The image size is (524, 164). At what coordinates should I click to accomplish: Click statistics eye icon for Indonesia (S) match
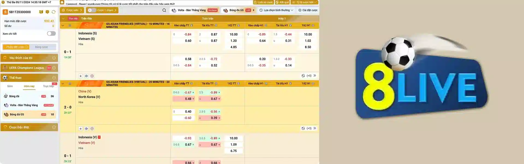tap(86, 76)
